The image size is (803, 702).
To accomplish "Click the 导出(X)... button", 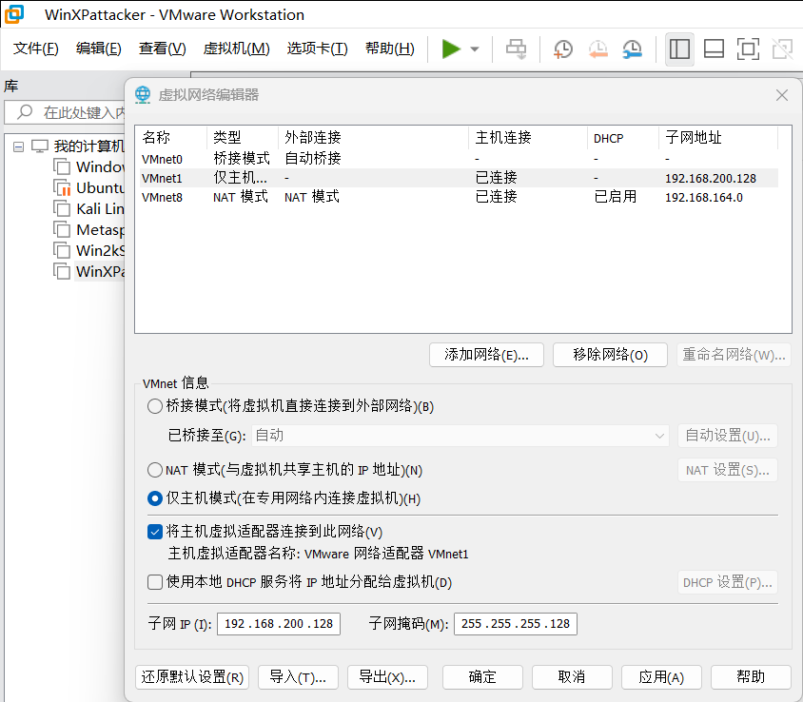I will [x=387, y=677].
